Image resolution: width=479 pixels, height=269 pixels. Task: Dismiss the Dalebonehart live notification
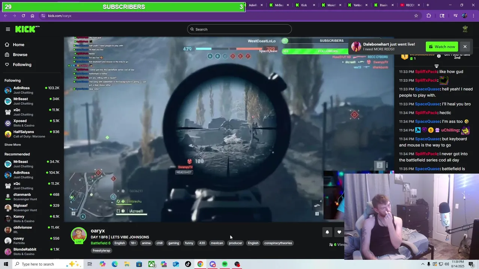tap(465, 47)
